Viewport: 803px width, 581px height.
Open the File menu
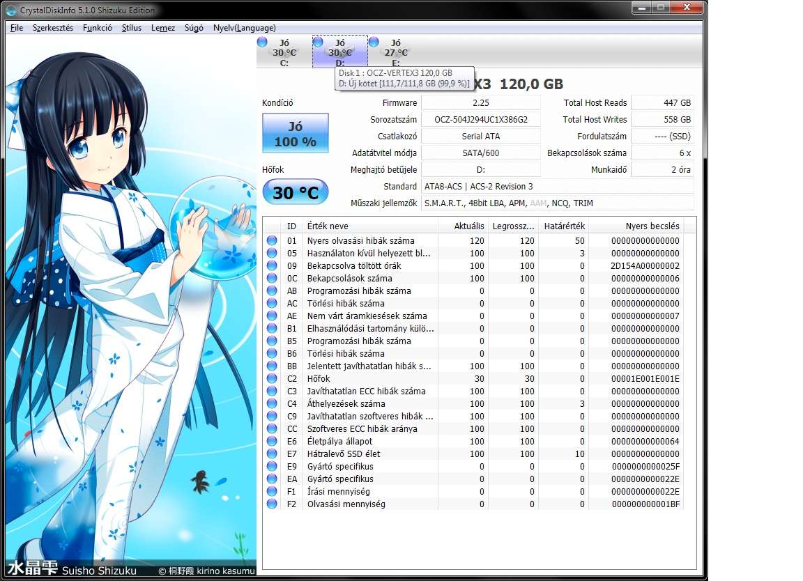pyautogui.click(x=17, y=28)
